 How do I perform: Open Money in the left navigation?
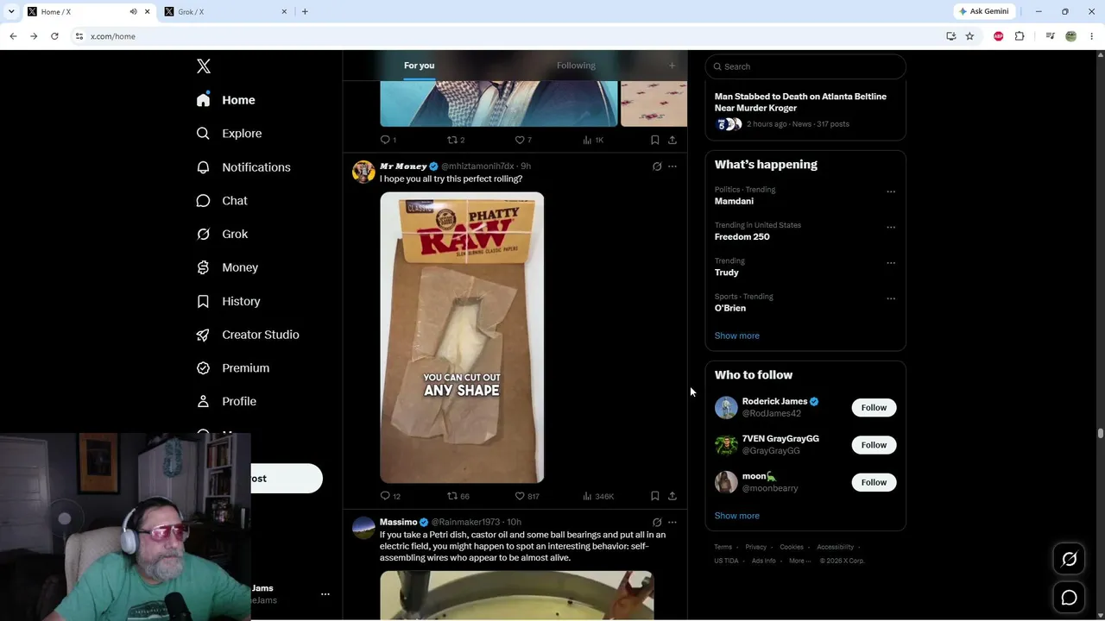(x=227, y=267)
